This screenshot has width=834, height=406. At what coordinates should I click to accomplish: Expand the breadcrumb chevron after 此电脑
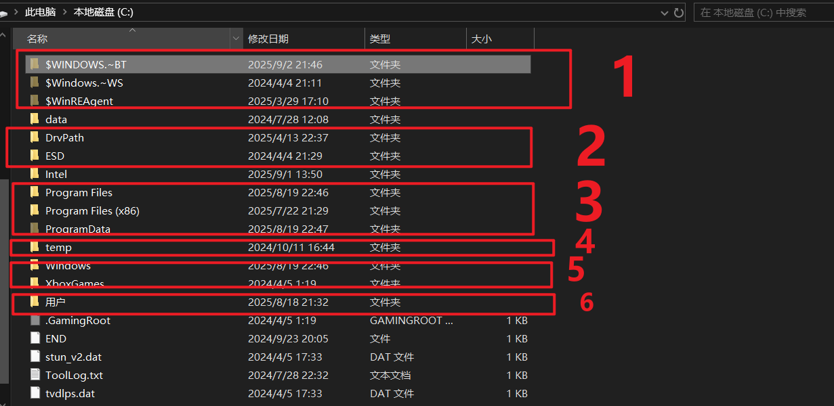pyautogui.click(x=64, y=12)
